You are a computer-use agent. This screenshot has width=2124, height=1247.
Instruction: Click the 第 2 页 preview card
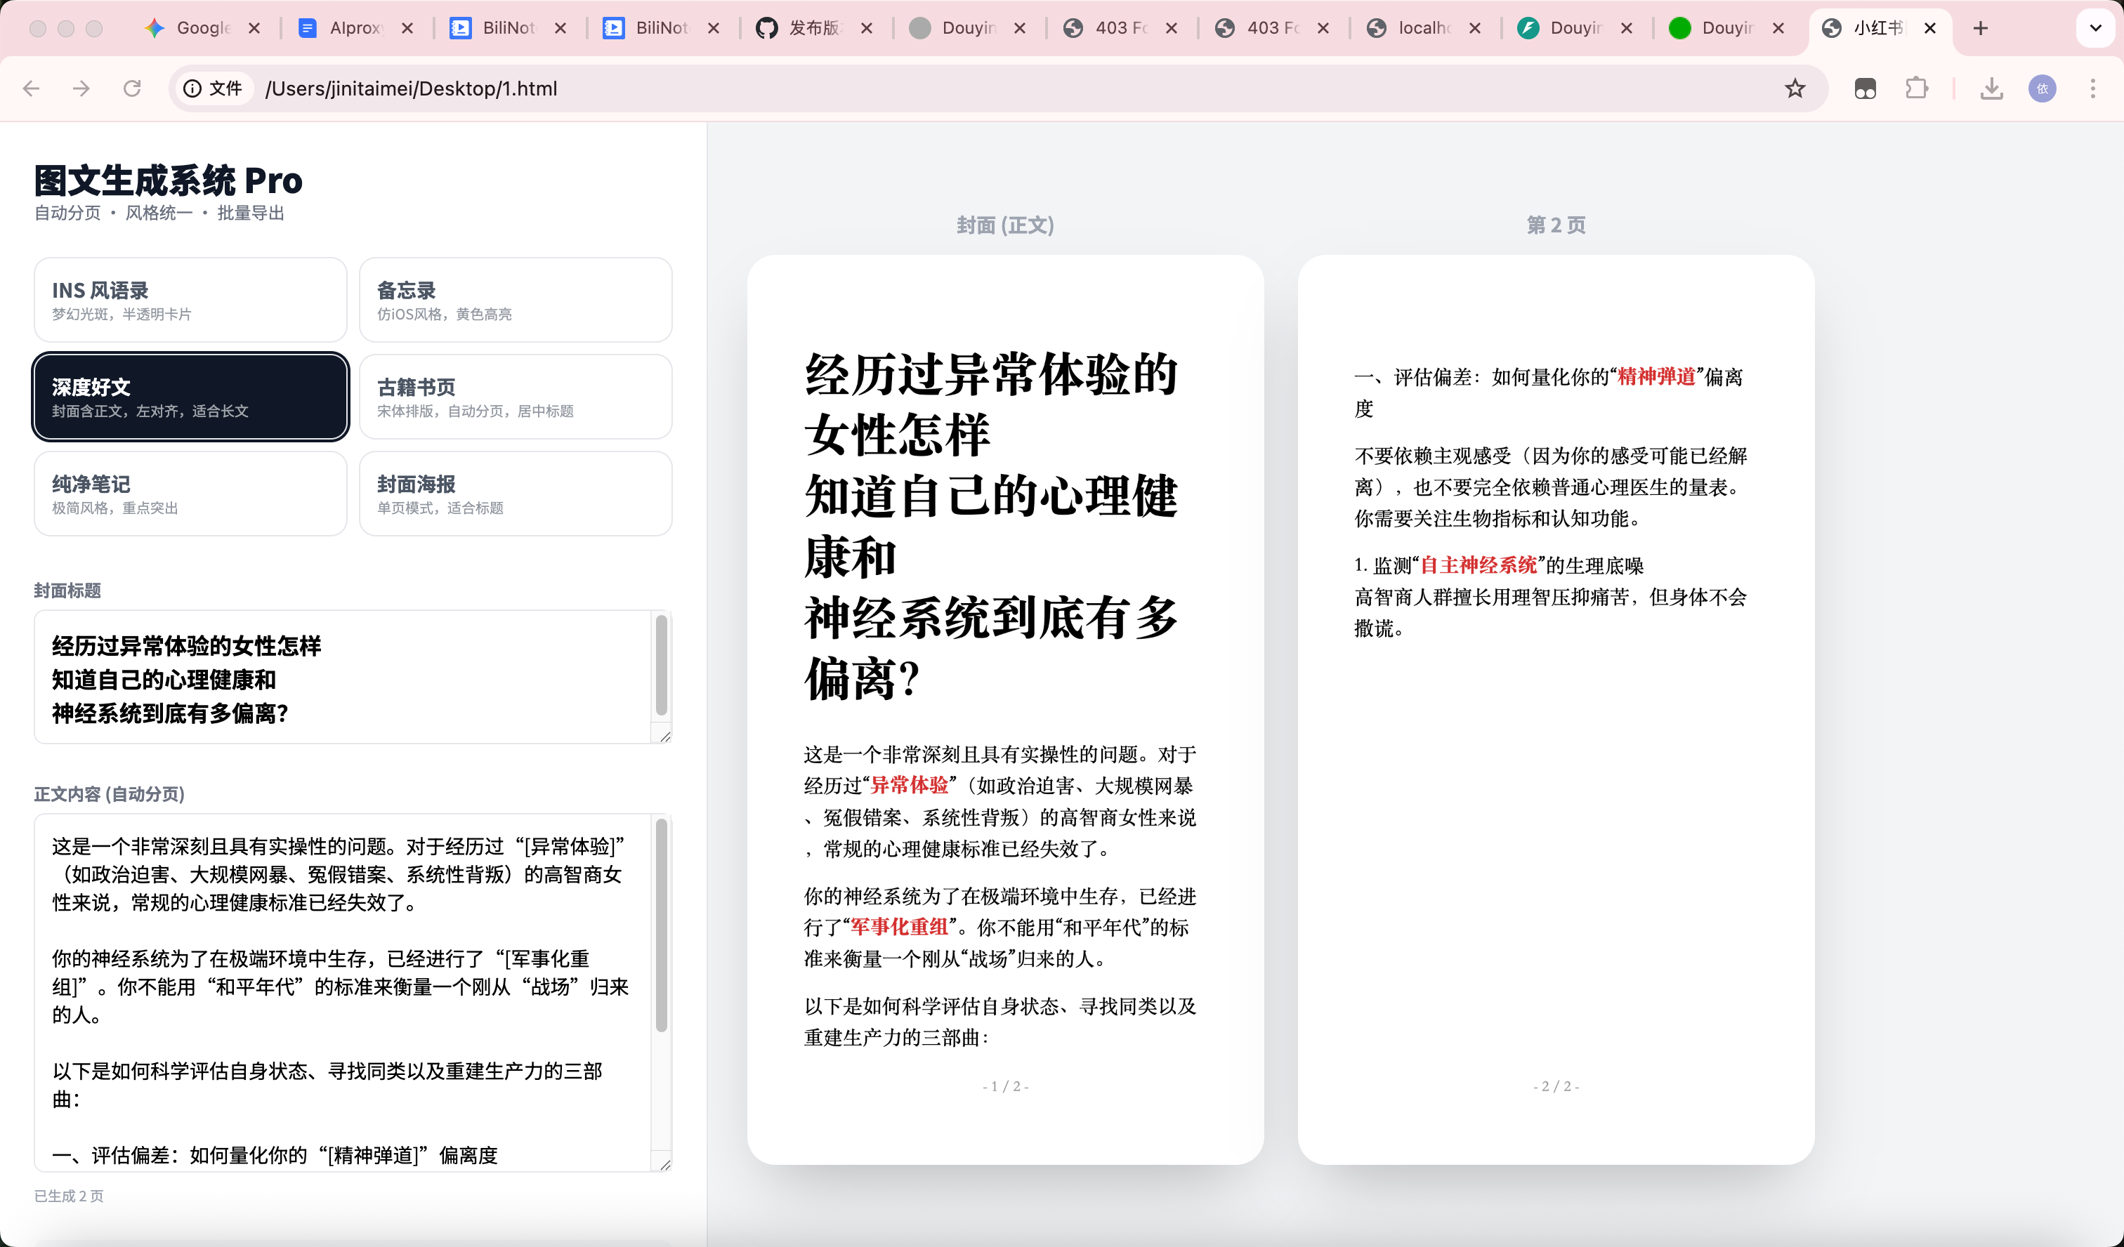(1555, 709)
